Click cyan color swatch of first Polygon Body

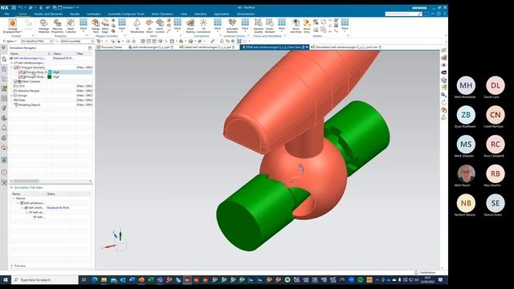point(50,71)
